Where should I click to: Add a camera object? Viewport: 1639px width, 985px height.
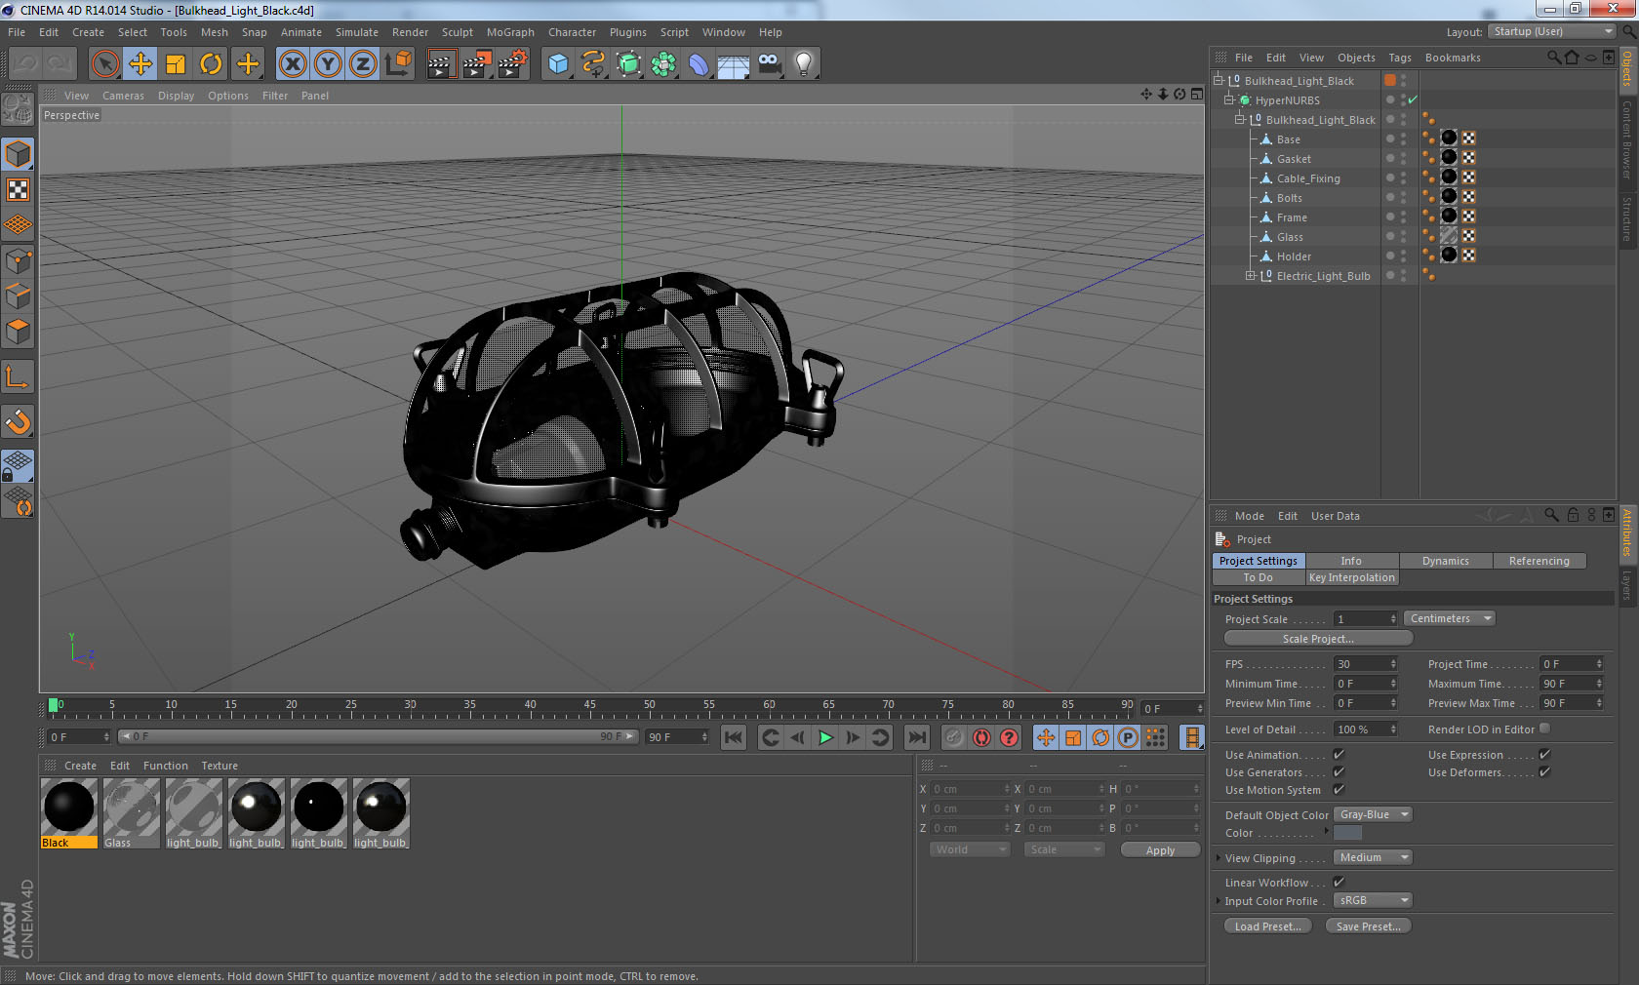tap(769, 64)
